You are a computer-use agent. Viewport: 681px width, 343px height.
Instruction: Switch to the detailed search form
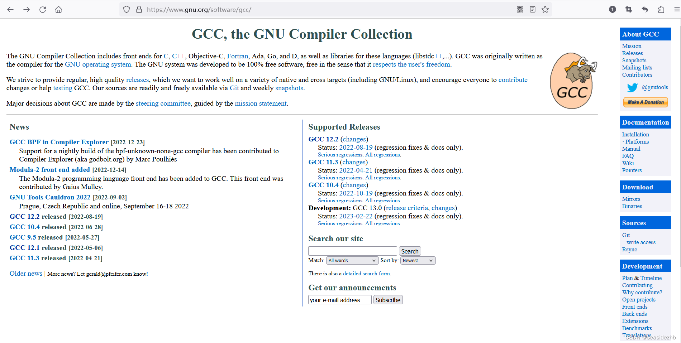367,274
